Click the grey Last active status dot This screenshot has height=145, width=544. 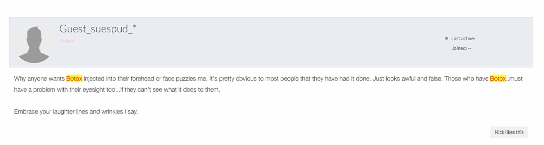click(x=446, y=38)
